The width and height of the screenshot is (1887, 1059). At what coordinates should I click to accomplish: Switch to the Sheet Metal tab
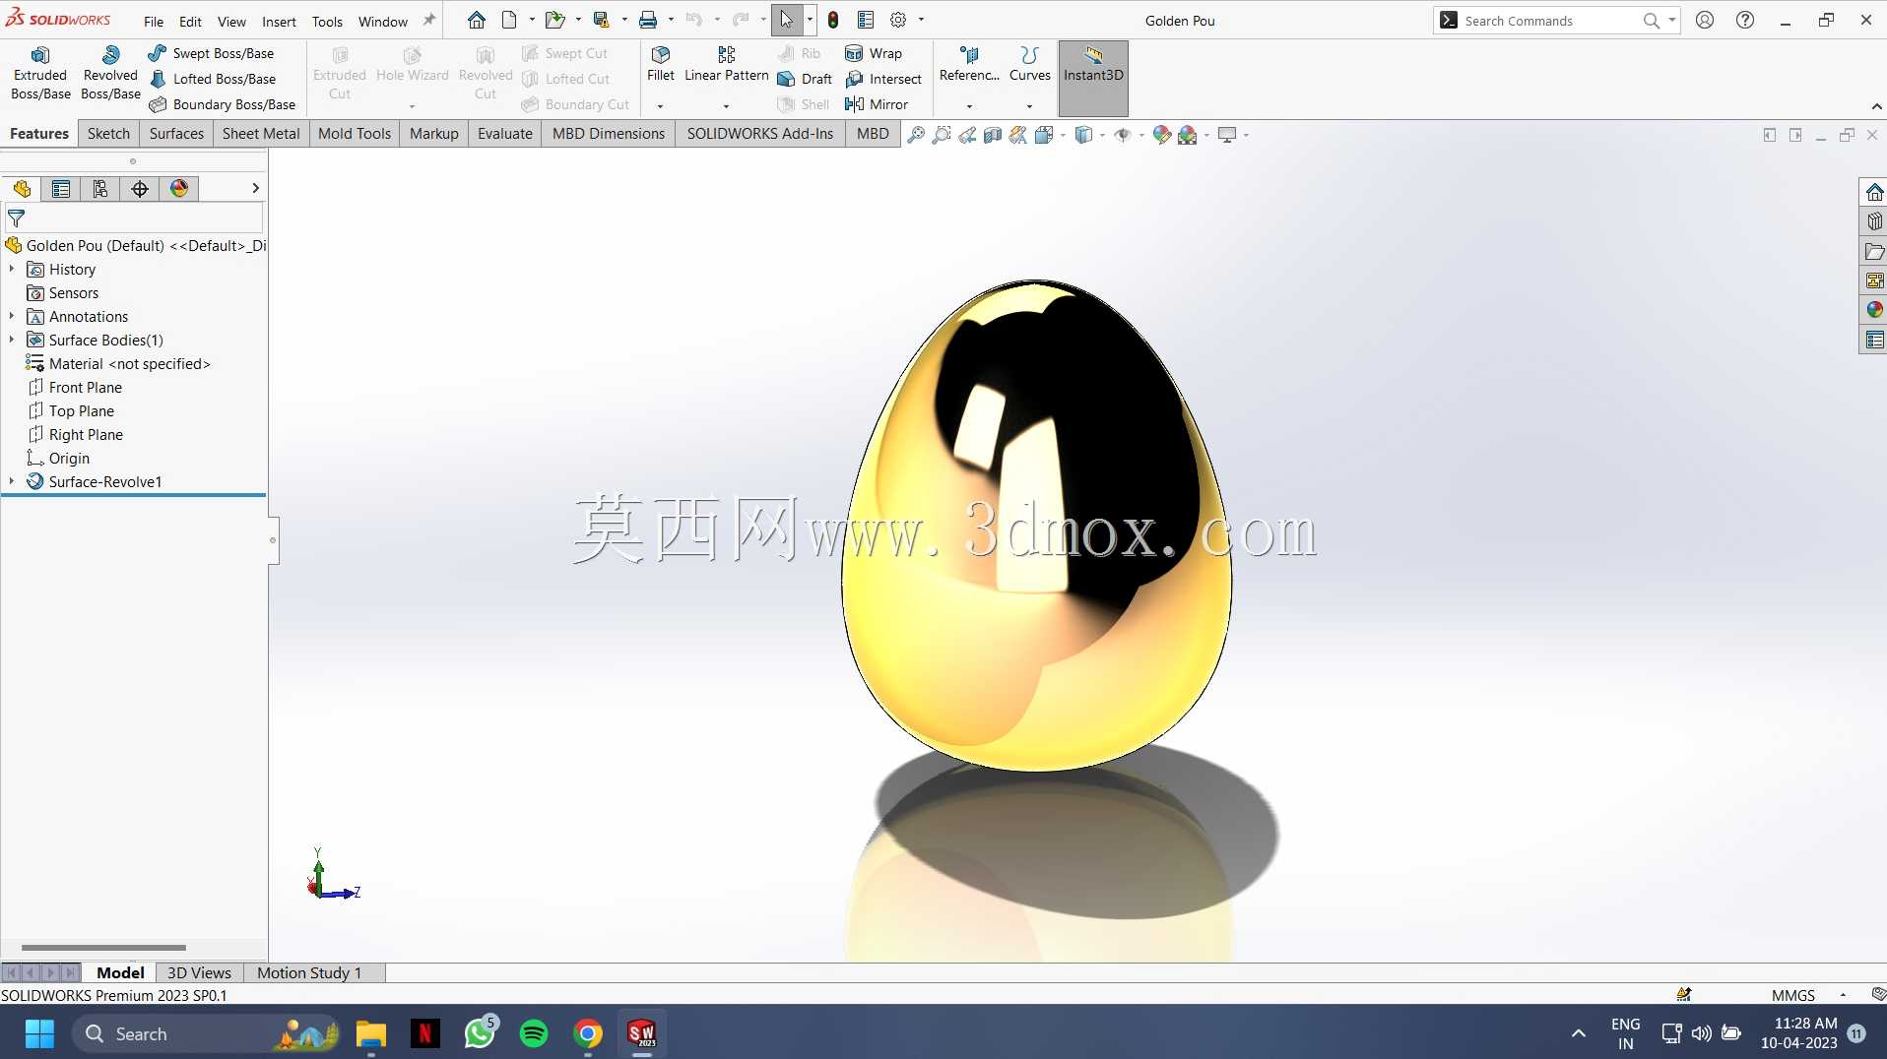click(x=261, y=134)
